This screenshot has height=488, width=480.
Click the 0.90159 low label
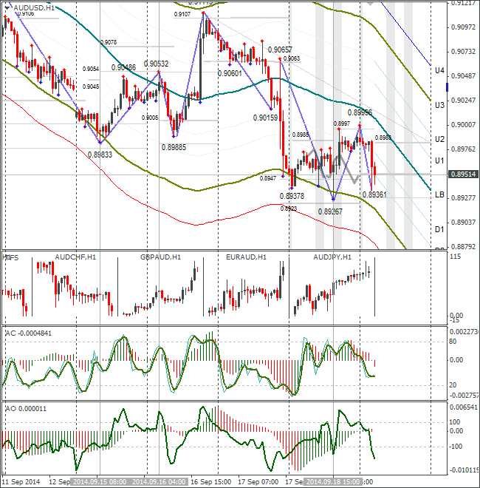coord(266,118)
